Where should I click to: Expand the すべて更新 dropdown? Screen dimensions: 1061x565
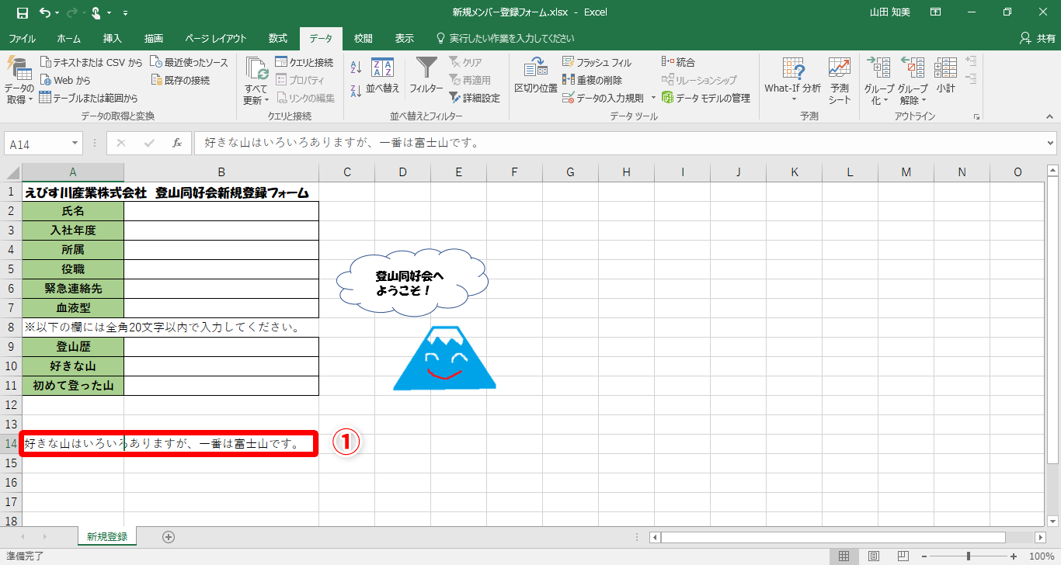256,95
